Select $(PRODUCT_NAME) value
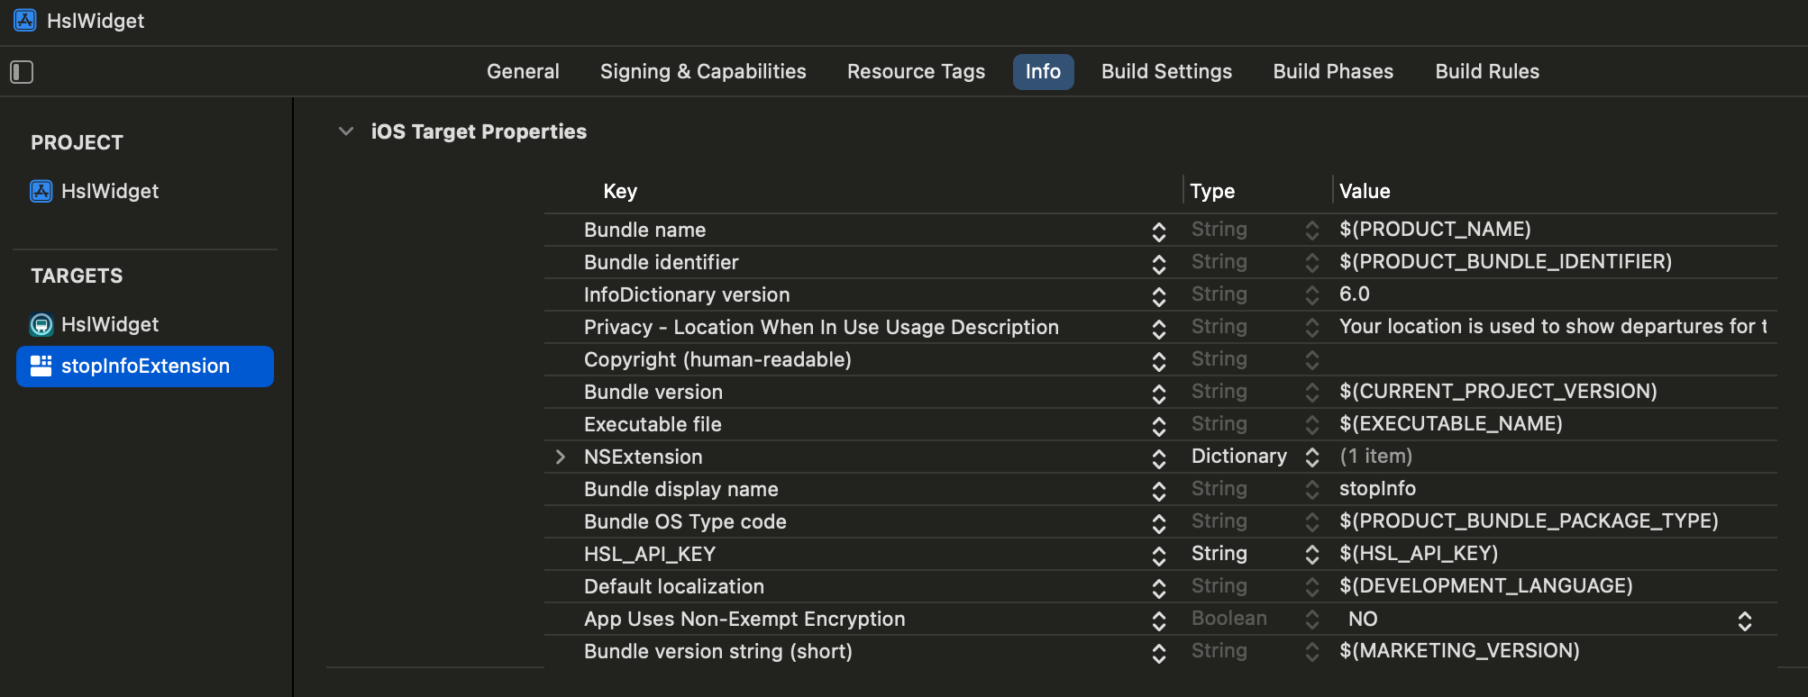1808x697 pixels. click(x=1435, y=230)
